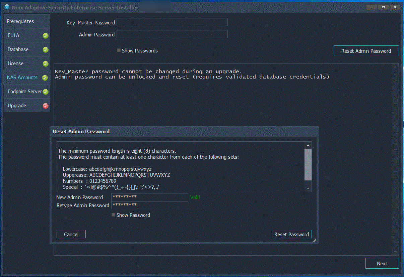The image size is (404, 277).
Task: Open the Prerequisites step
Action: (x=27, y=21)
